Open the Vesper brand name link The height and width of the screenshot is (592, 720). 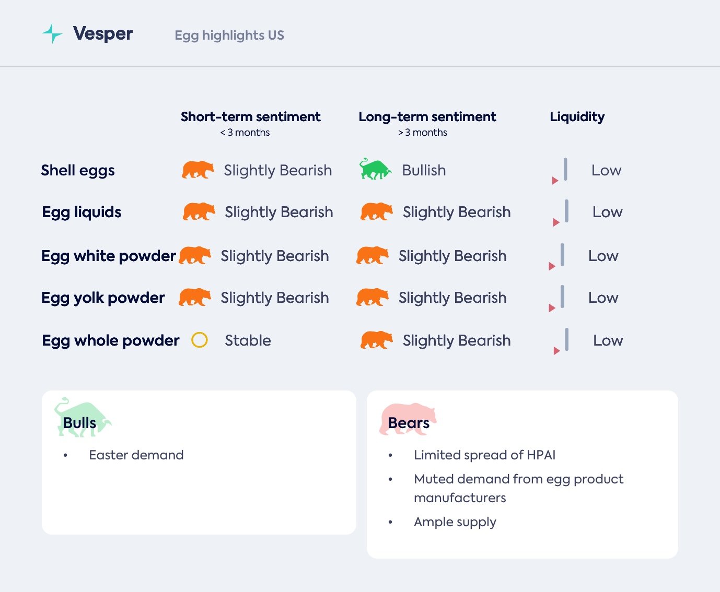click(x=103, y=33)
